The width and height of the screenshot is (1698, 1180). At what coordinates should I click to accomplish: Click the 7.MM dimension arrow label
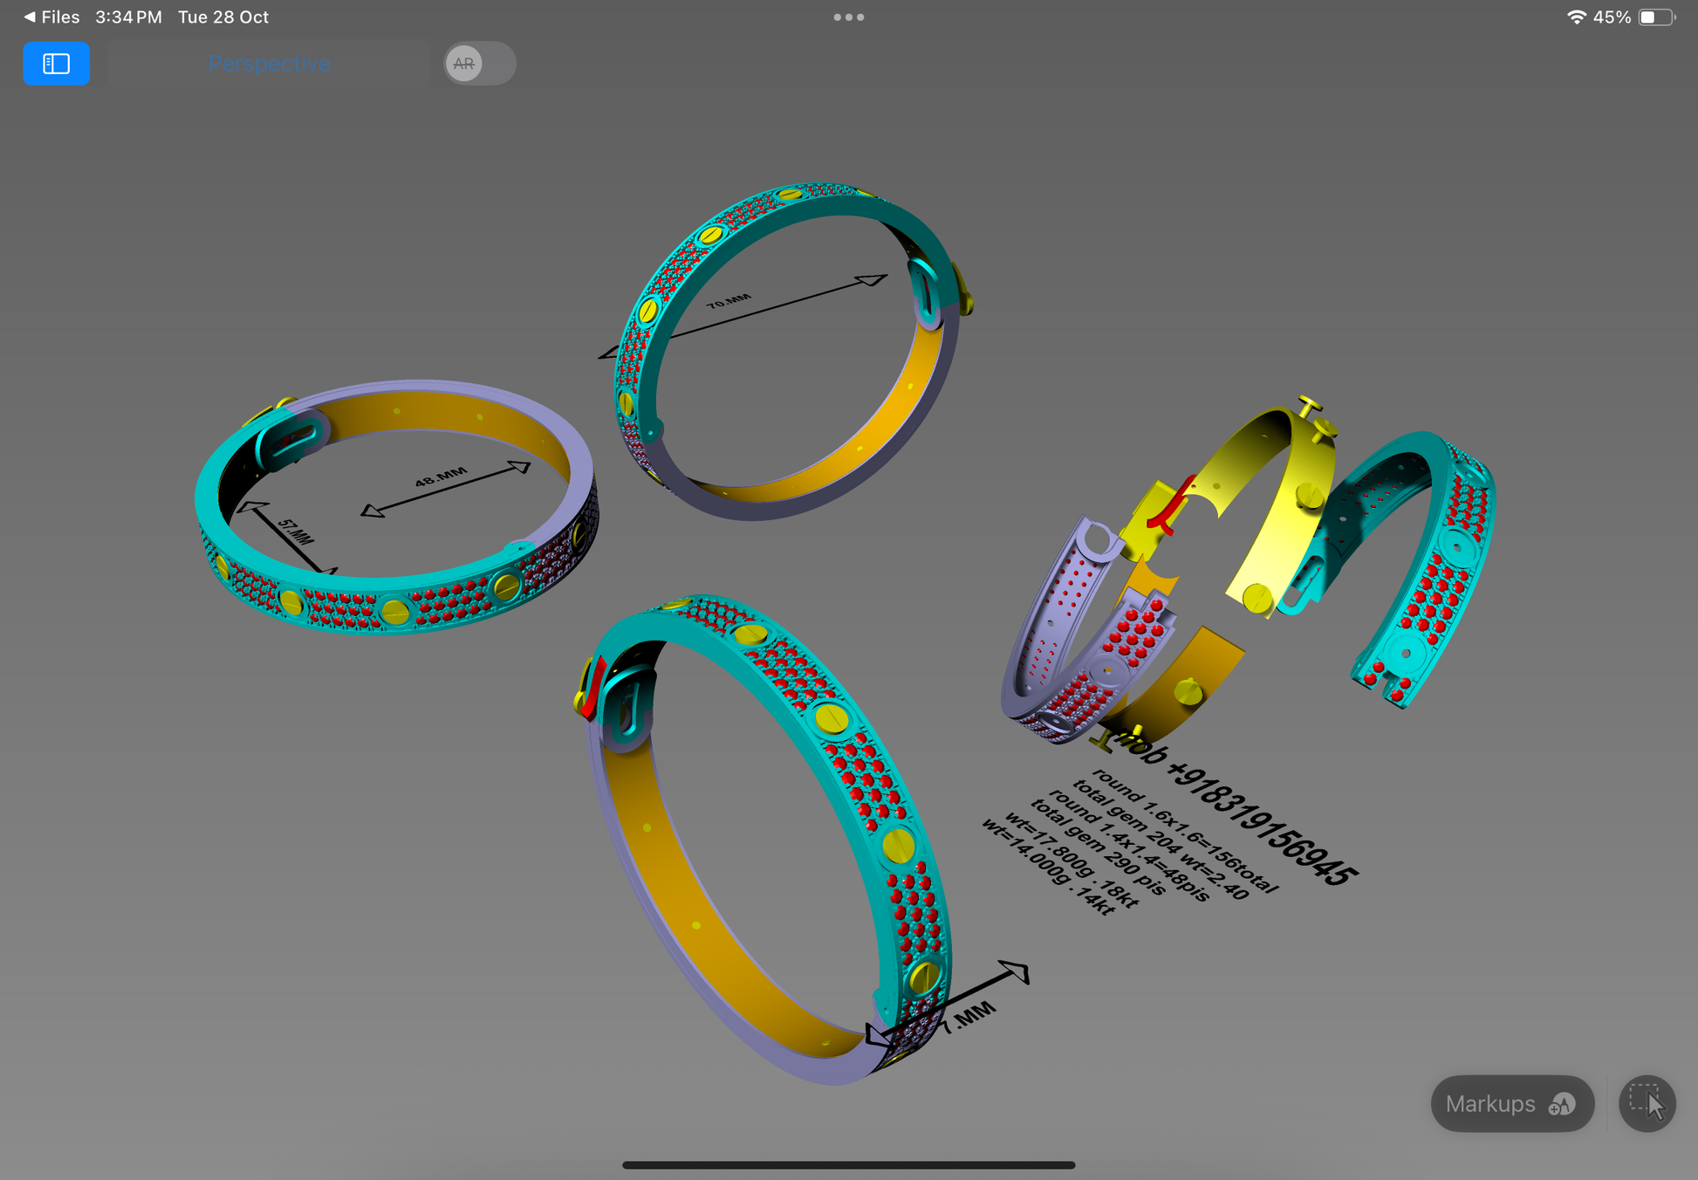pyautogui.click(x=970, y=1017)
